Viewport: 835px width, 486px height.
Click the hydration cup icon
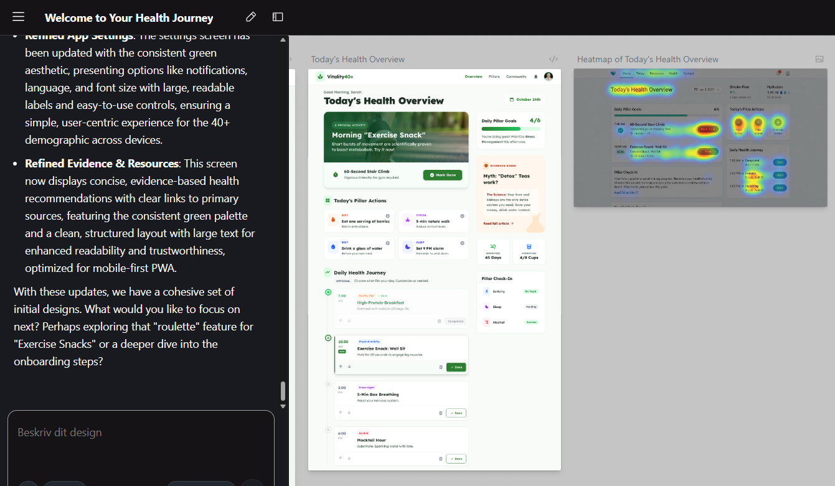coord(529,246)
